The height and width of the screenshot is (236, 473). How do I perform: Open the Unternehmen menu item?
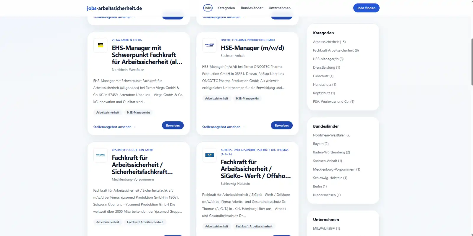click(x=280, y=8)
